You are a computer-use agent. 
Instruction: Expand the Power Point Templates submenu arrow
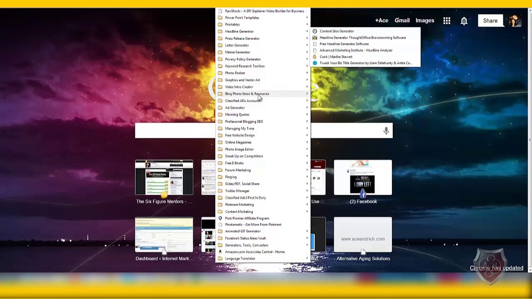tap(307, 18)
